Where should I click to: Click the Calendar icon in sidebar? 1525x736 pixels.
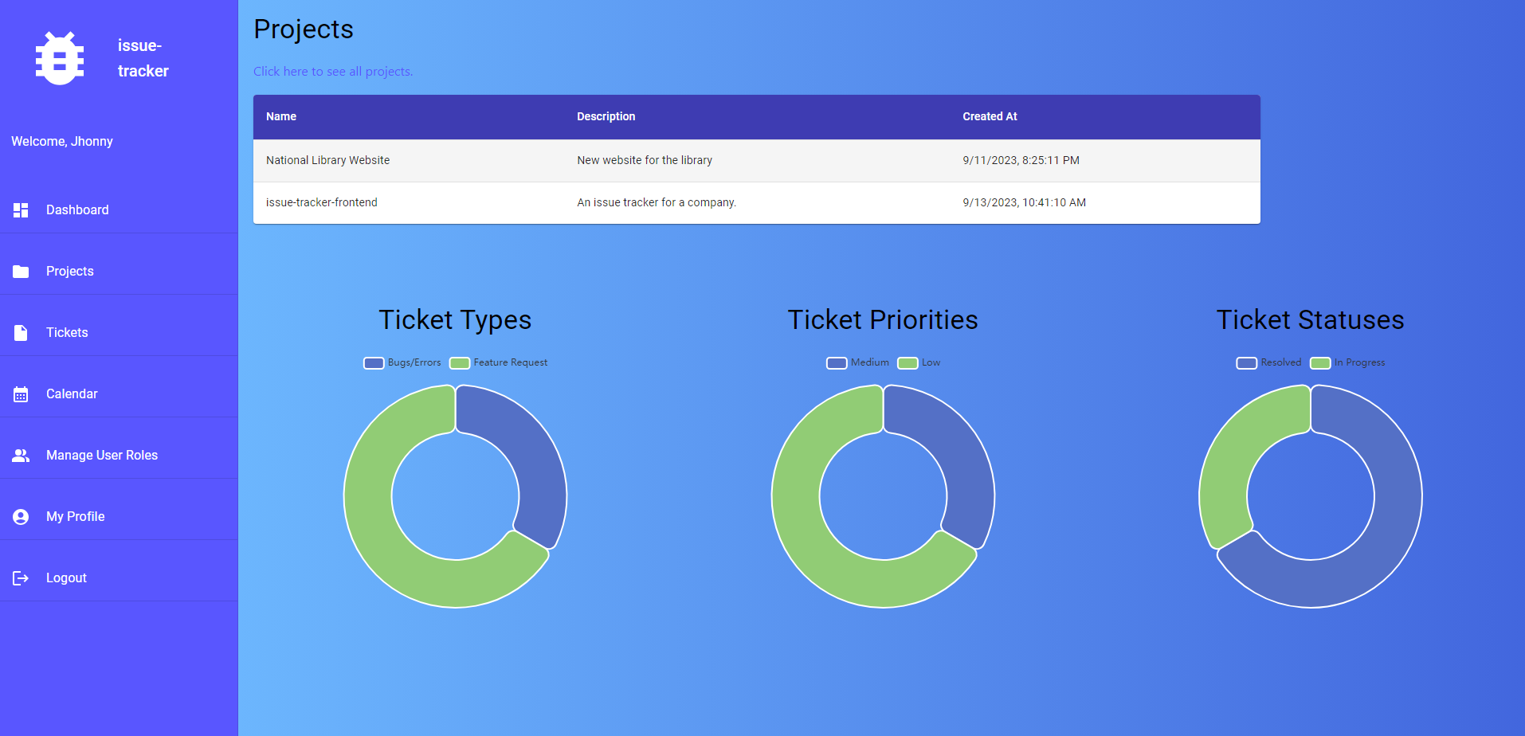coord(21,394)
